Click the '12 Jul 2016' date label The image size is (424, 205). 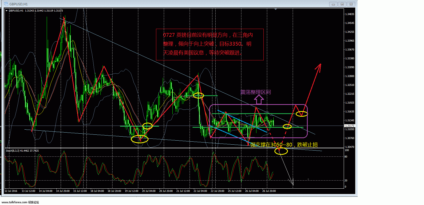pyautogui.click(x=11, y=191)
